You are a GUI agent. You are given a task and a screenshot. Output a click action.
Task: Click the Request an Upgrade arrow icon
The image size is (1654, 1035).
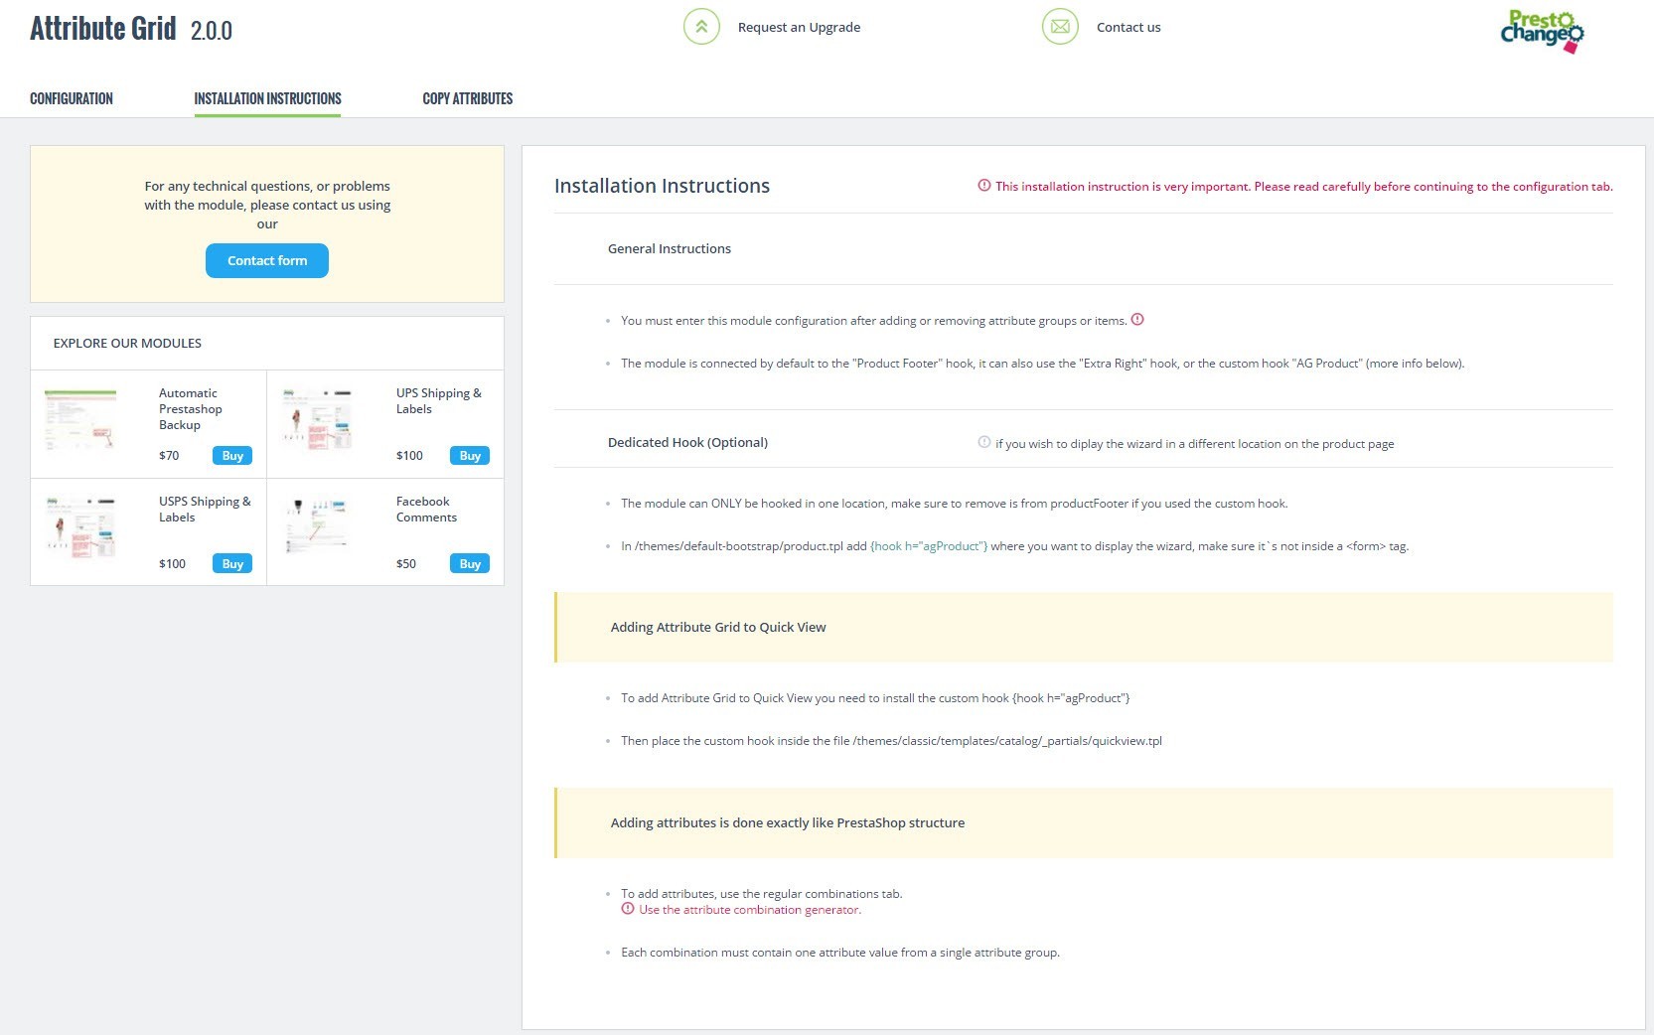(701, 27)
